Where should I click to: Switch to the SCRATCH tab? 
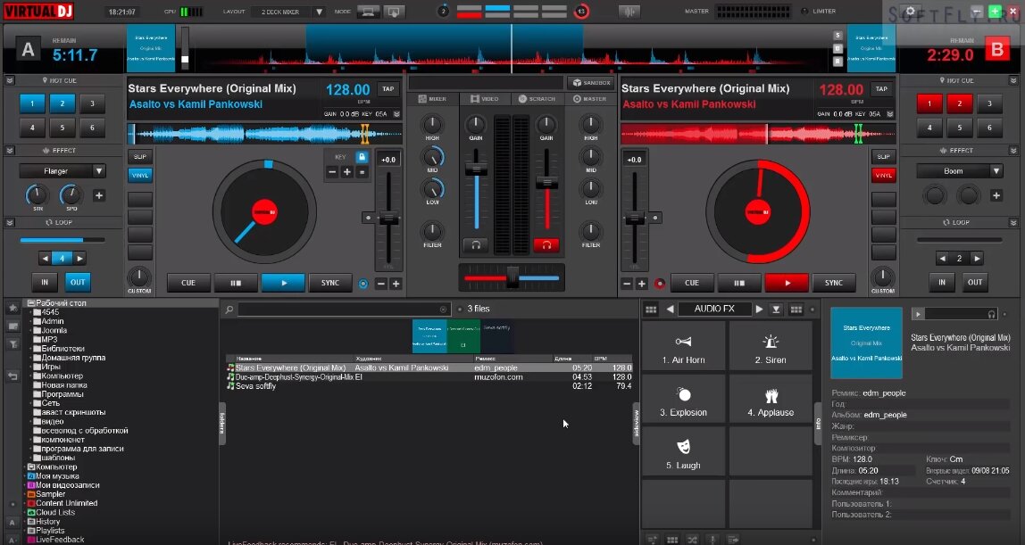pos(537,98)
